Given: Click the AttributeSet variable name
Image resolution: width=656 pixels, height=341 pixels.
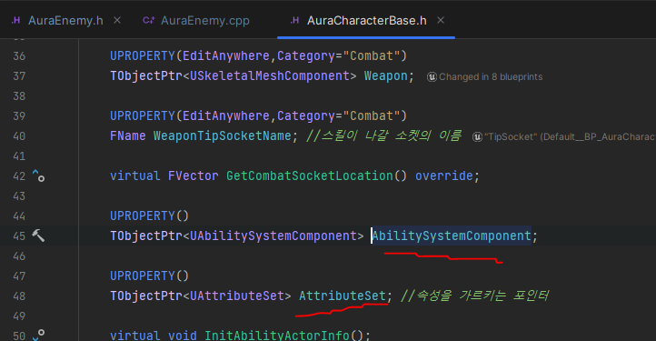Looking at the screenshot, I should tap(343, 296).
